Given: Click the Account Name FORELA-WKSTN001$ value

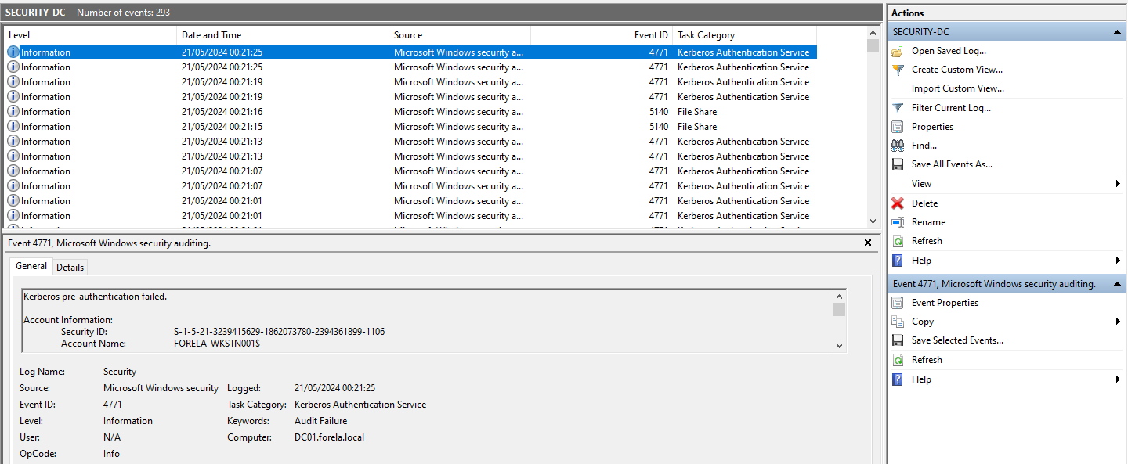Looking at the screenshot, I should tap(216, 344).
